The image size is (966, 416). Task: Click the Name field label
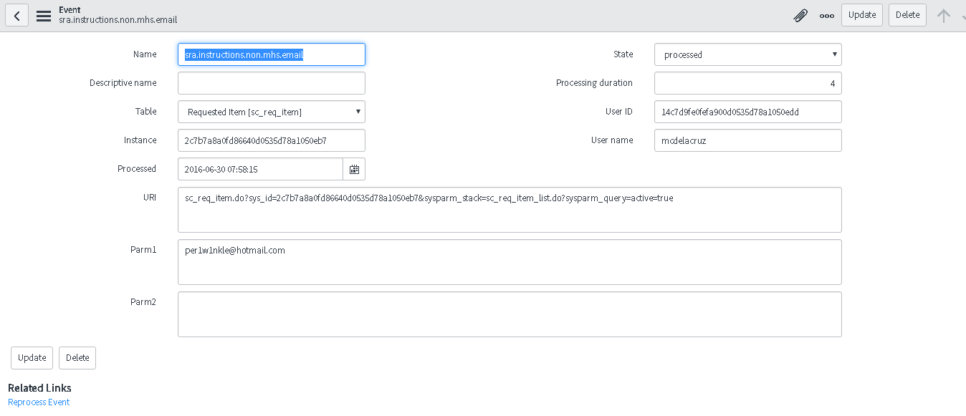tap(145, 54)
